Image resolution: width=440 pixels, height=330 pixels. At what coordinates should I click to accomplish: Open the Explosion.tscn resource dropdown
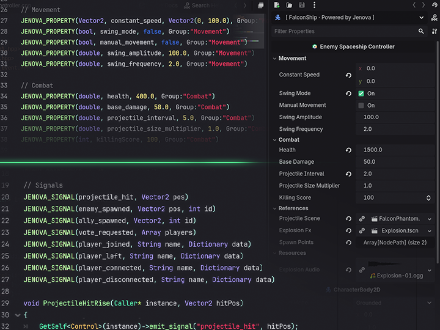430,231
